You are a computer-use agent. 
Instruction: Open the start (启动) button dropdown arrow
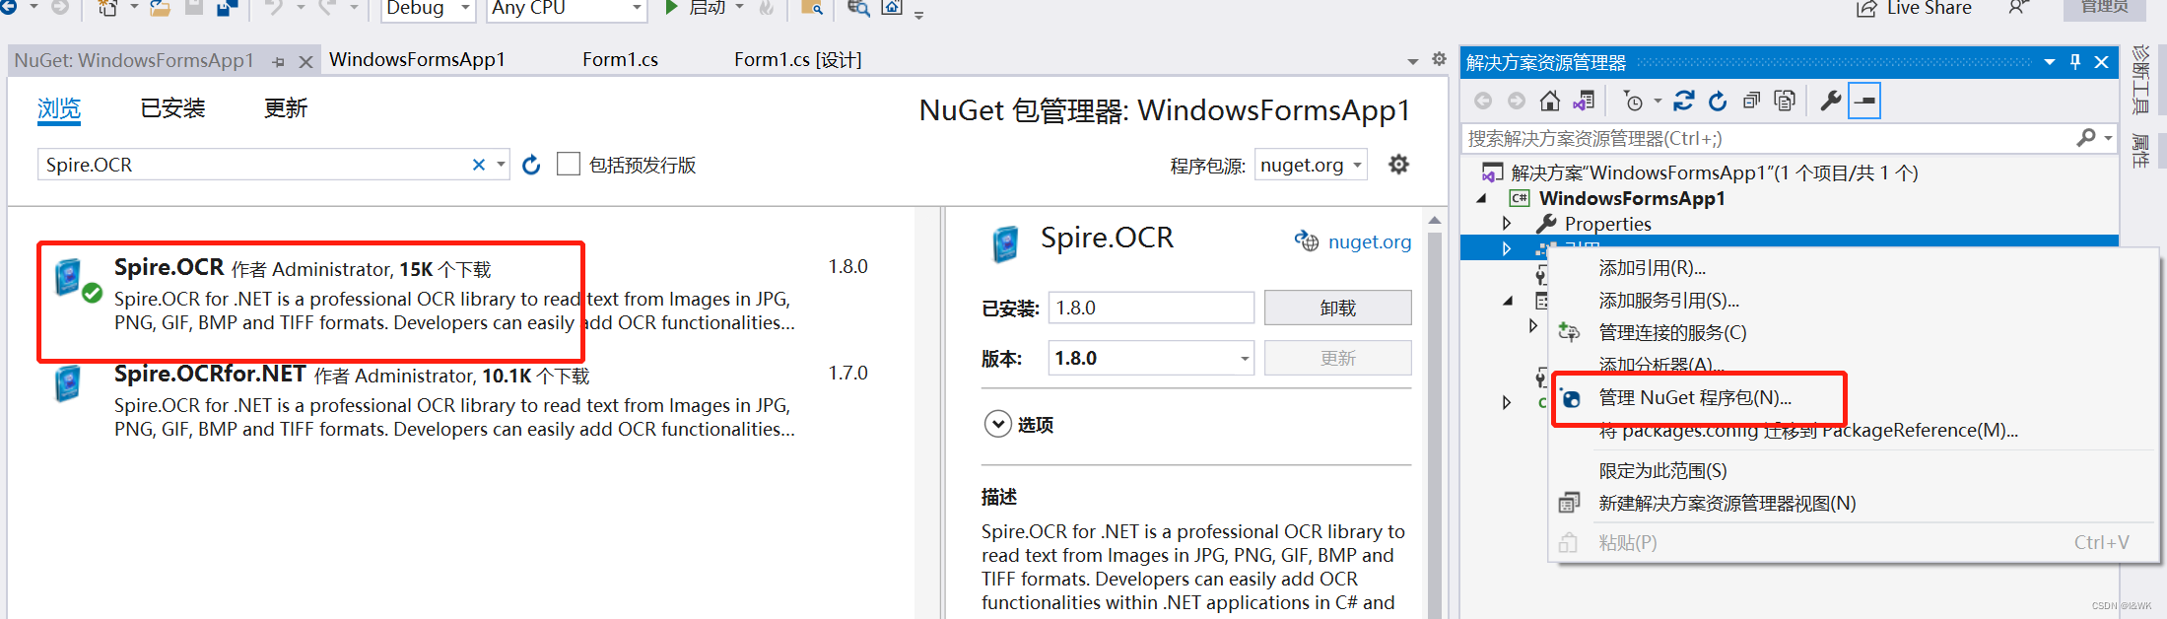pyautogui.click(x=740, y=7)
